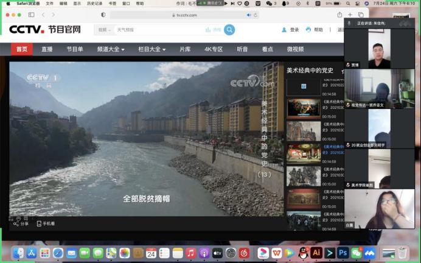Launch Photoshop from the Dock

coord(343,253)
